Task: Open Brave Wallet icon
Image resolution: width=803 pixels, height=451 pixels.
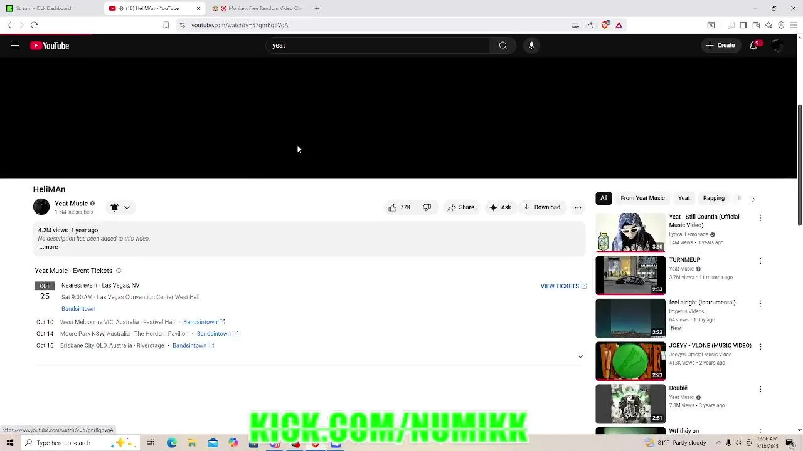Action: [x=756, y=25]
